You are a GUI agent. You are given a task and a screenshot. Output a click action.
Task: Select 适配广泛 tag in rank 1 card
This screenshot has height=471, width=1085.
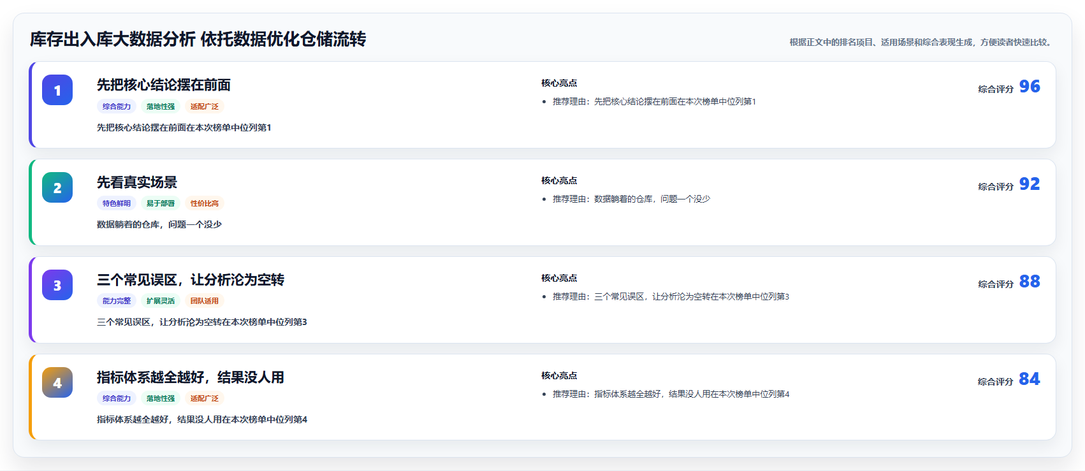click(x=205, y=106)
